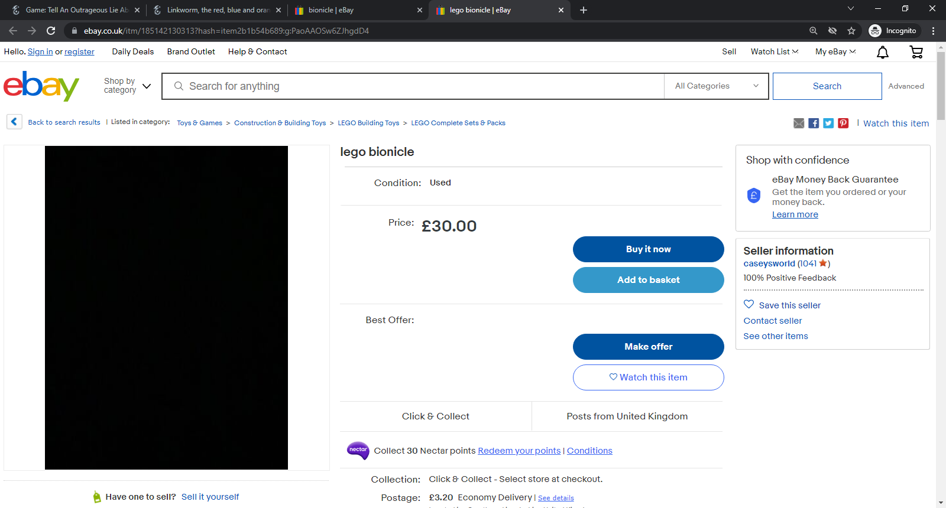Open Help & Contact menu item

click(258, 52)
